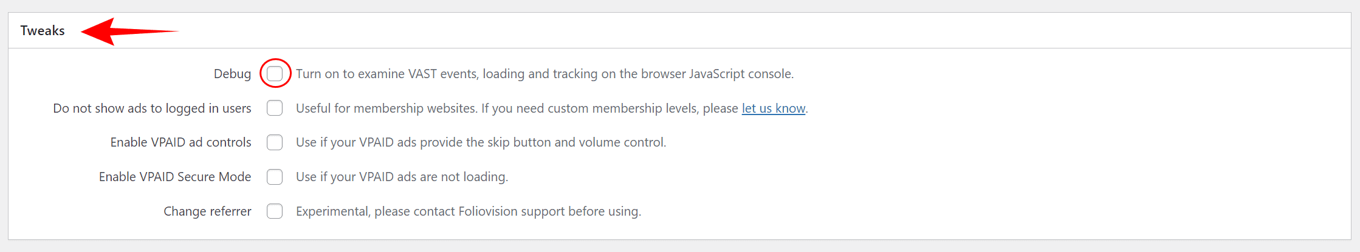Click the red arrow pointing at Tweaks

tap(129, 31)
